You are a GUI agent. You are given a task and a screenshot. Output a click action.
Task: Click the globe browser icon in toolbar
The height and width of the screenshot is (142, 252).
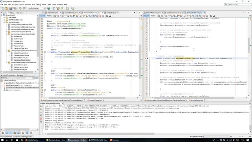point(49,8)
